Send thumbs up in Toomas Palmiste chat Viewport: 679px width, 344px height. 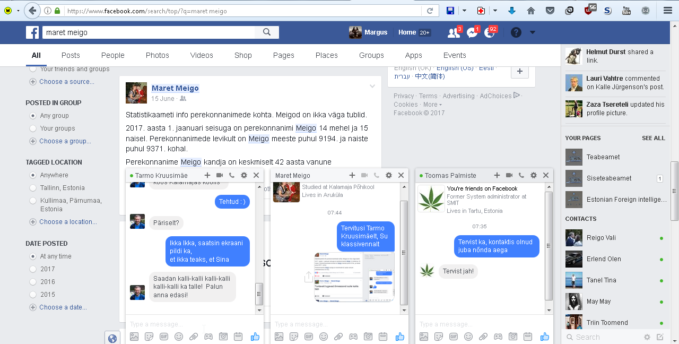(x=545, y=336)
